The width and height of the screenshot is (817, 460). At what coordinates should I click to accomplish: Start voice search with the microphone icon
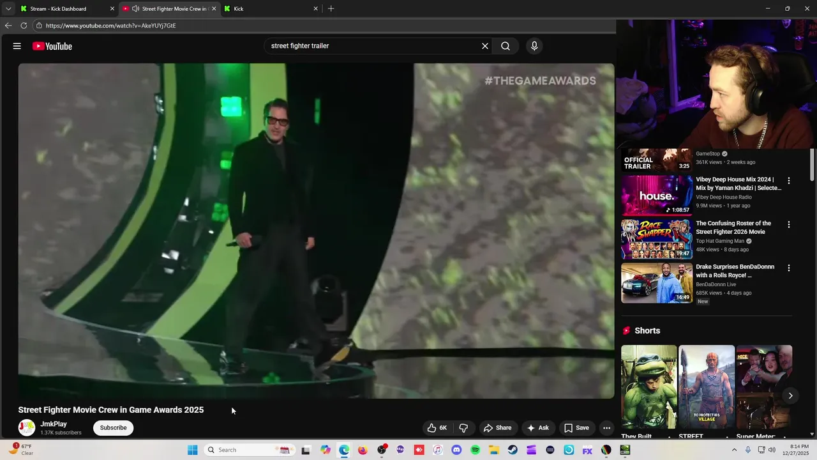tap(534, 46)
